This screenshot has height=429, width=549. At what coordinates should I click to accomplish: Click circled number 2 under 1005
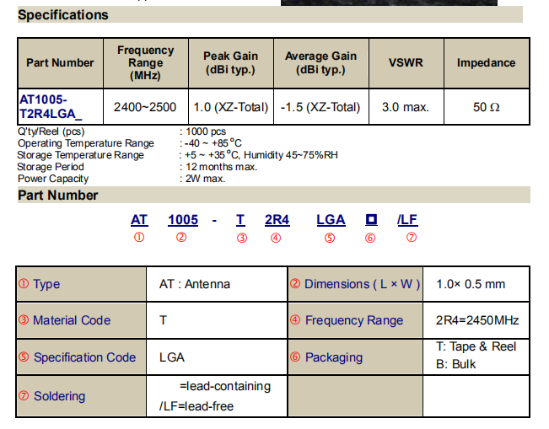pyautogui.click(x=181, y=238)
